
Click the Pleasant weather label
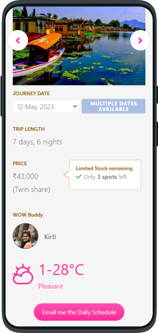(51, 286)
